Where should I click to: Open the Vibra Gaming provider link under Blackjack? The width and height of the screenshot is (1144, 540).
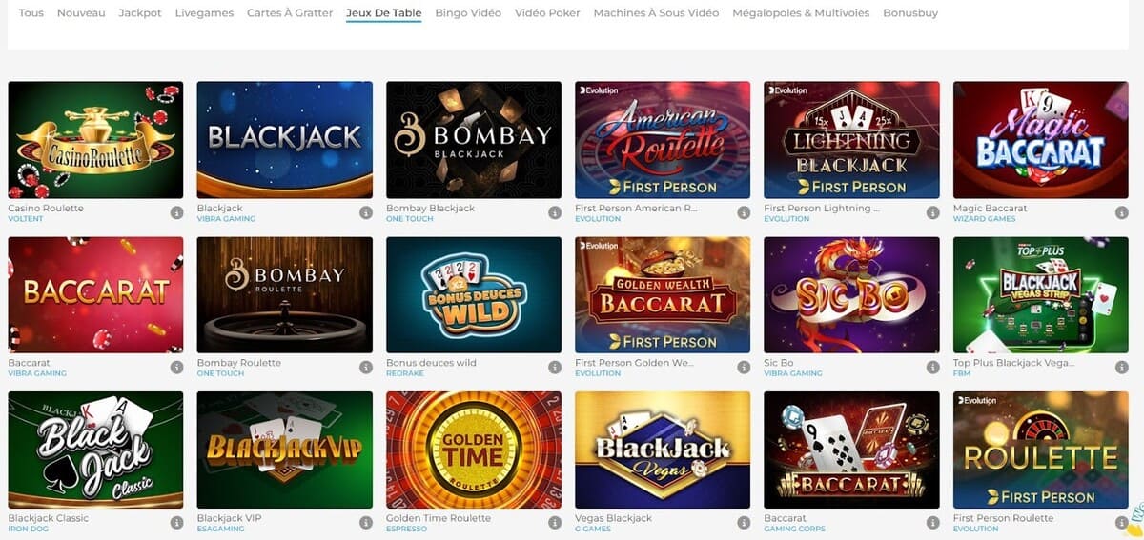[x=226, y=219]
